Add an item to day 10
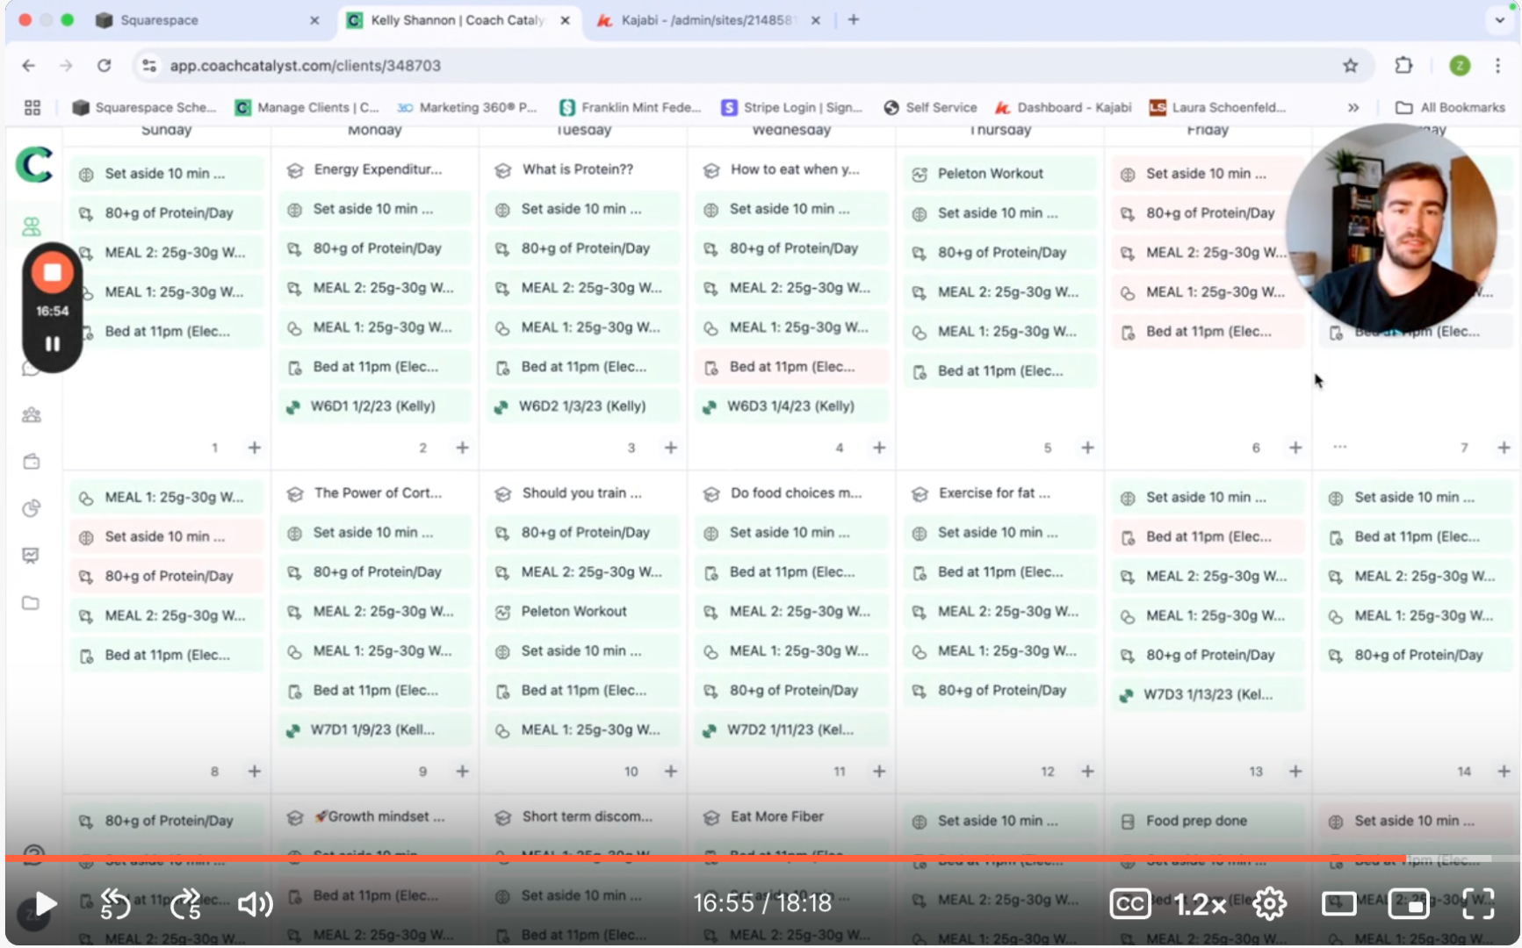Screen dimensions: 1522x948 point(671,772)
